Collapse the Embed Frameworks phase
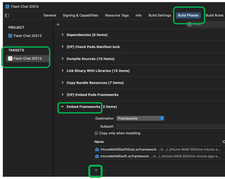Image resolution: width=225 pixels, height=179 pixels. pyautogui.click(x=62, y=107)
